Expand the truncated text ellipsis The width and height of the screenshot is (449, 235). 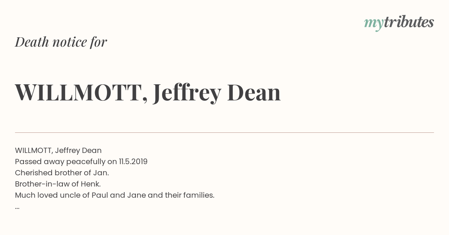coord(17,207)
